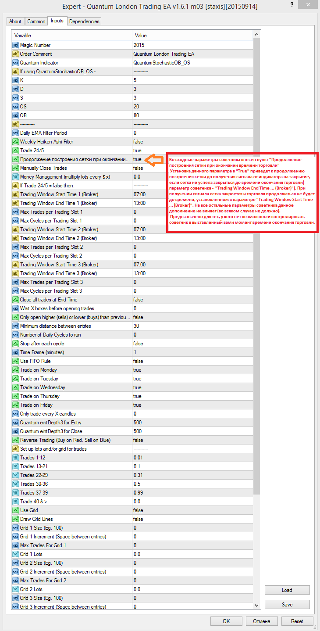320x631 pixels.
Task: Click the Trades 1-12 double type icon
Action: click(x=15, y=458)
